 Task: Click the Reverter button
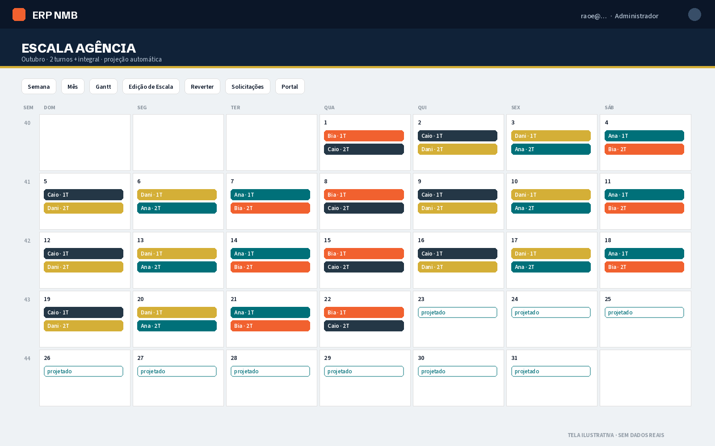click(x=202, y=87)
